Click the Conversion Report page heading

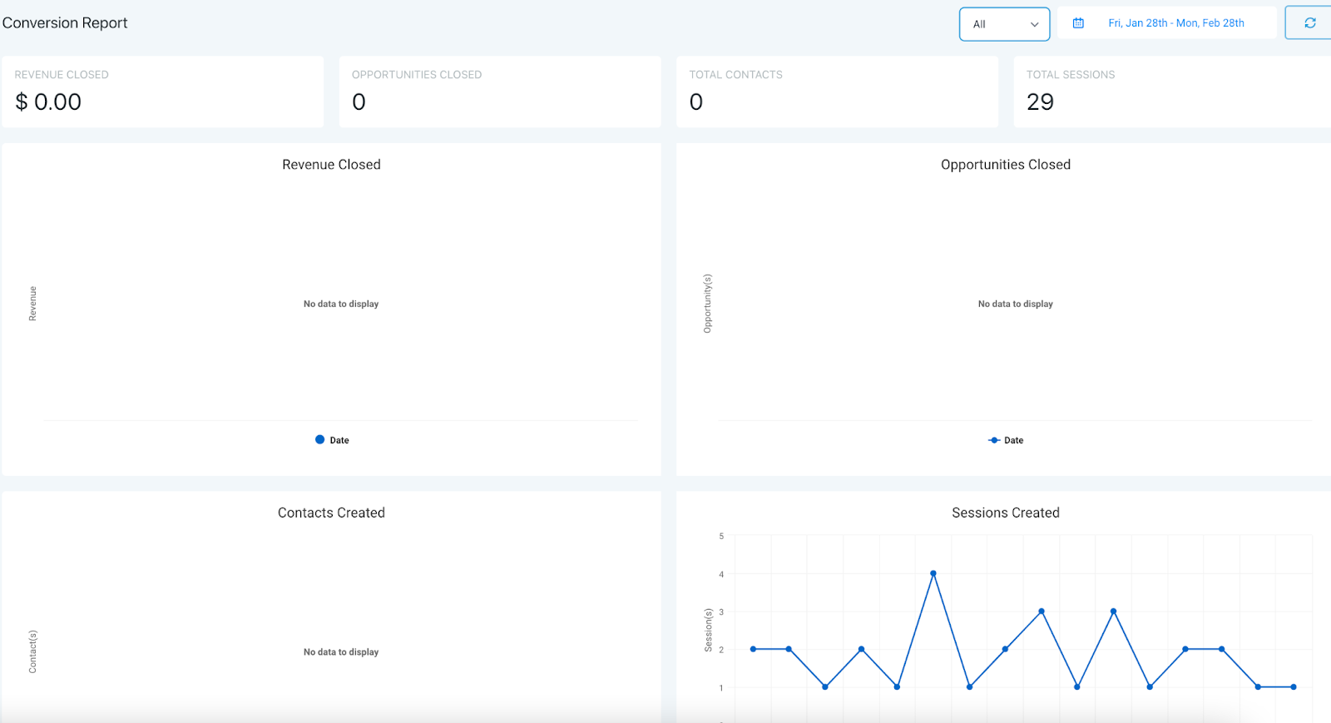[x=65, y=23]
